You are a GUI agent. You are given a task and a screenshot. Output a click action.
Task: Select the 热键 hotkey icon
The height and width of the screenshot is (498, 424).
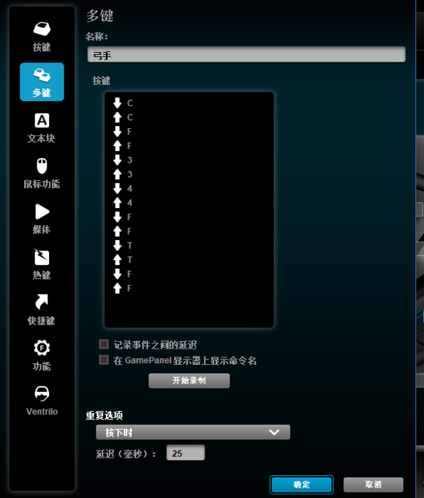coord(42,257)
